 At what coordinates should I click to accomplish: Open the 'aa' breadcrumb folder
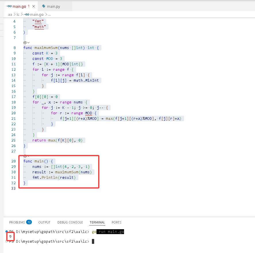[10, 14]
